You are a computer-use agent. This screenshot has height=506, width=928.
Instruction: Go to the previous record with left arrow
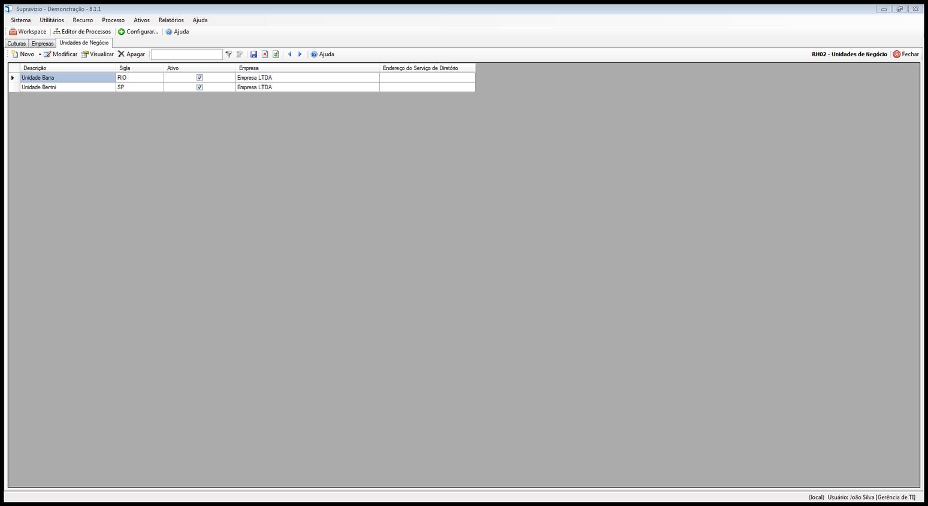pyautogui.click(x=290, y=54)
